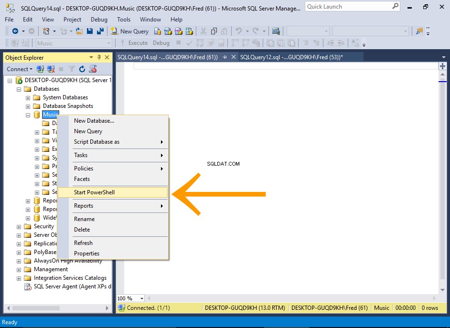Choose Delete from context menu

113,230
